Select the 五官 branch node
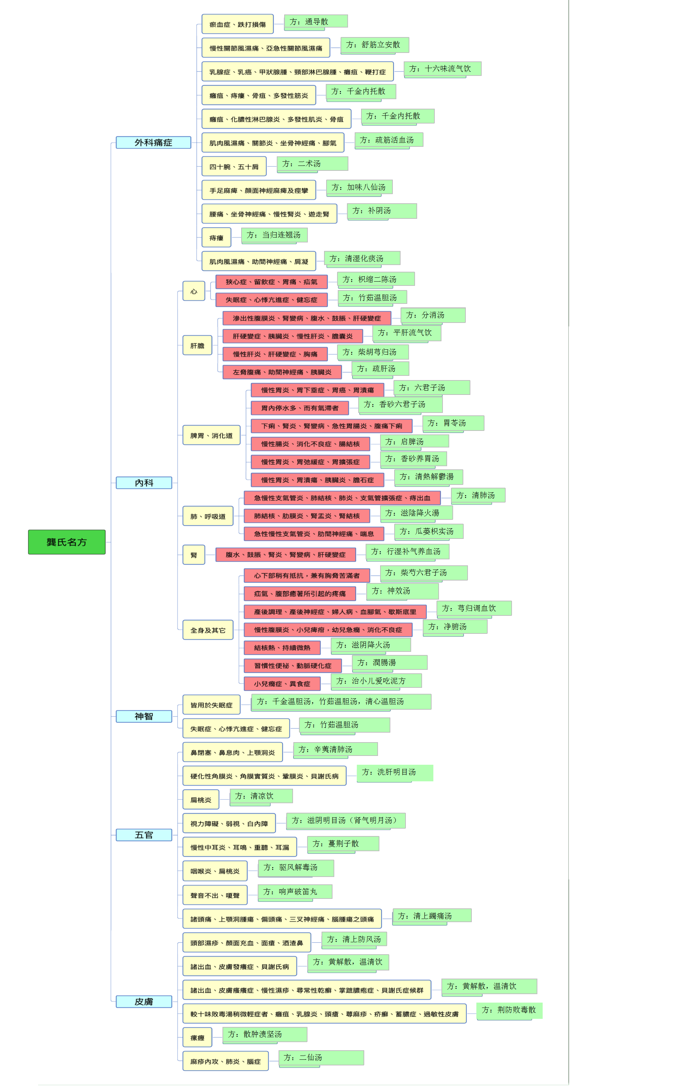This screenshot has width=677, height=1088. coord(144,835)
